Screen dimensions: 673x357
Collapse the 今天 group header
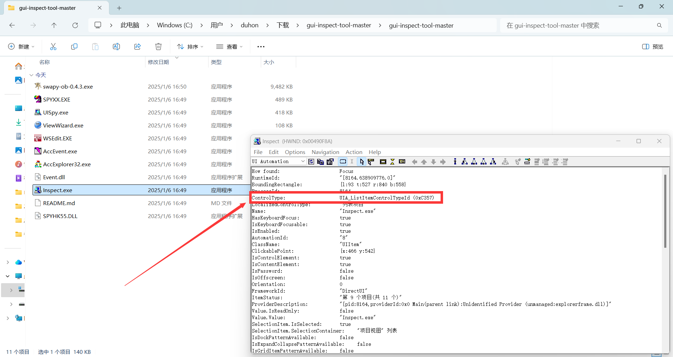click(x=31, y=75)
